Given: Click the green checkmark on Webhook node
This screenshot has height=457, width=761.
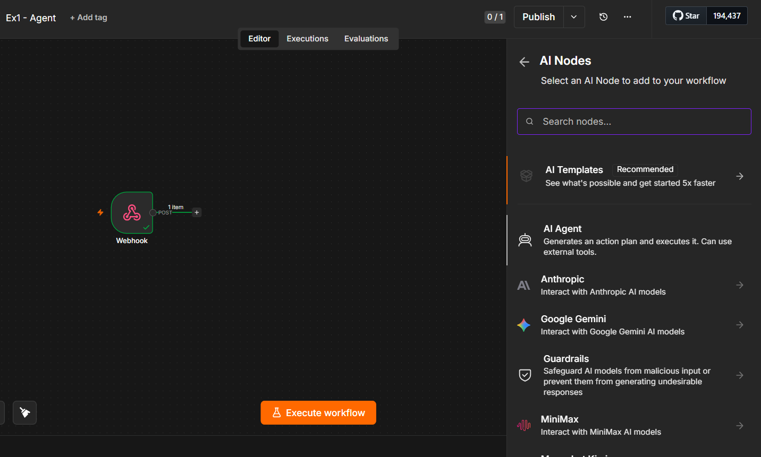Looking at the screenshot, I should coord(146,227).
